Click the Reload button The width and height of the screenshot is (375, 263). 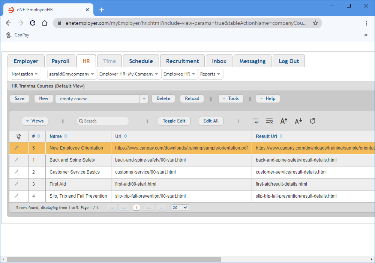pyautogui.click(x=192, y=98)
